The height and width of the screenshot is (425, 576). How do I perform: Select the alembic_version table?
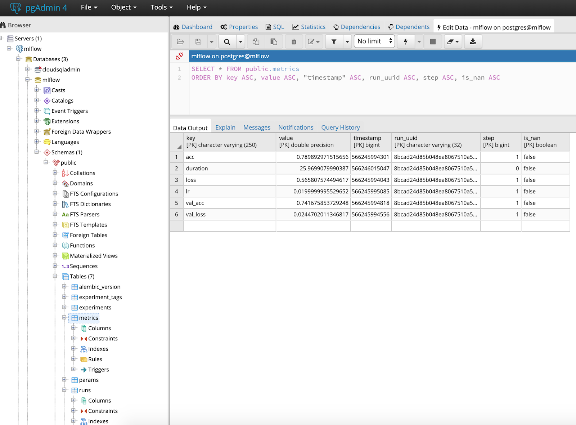100,287
